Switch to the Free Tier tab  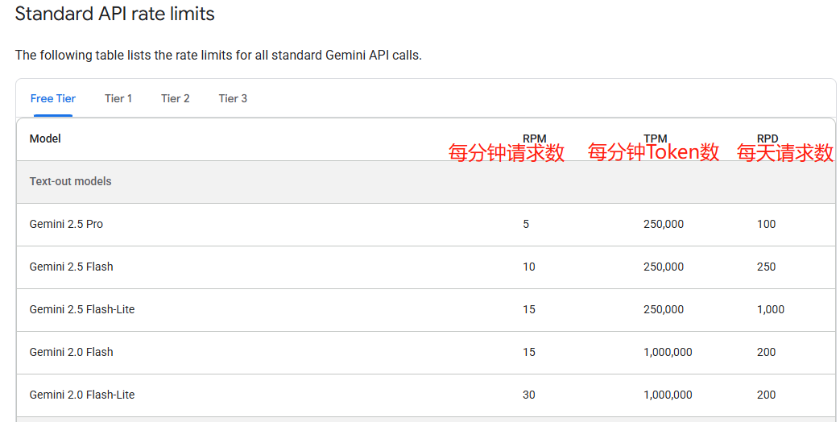pyautogui.click(x=53, y=98)
